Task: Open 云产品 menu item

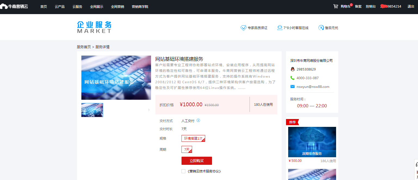Action: pyautogui.click(x=60, y=7)
